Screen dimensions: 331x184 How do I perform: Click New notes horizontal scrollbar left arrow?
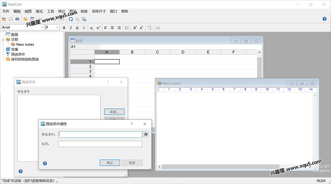[x=159, y=167]
